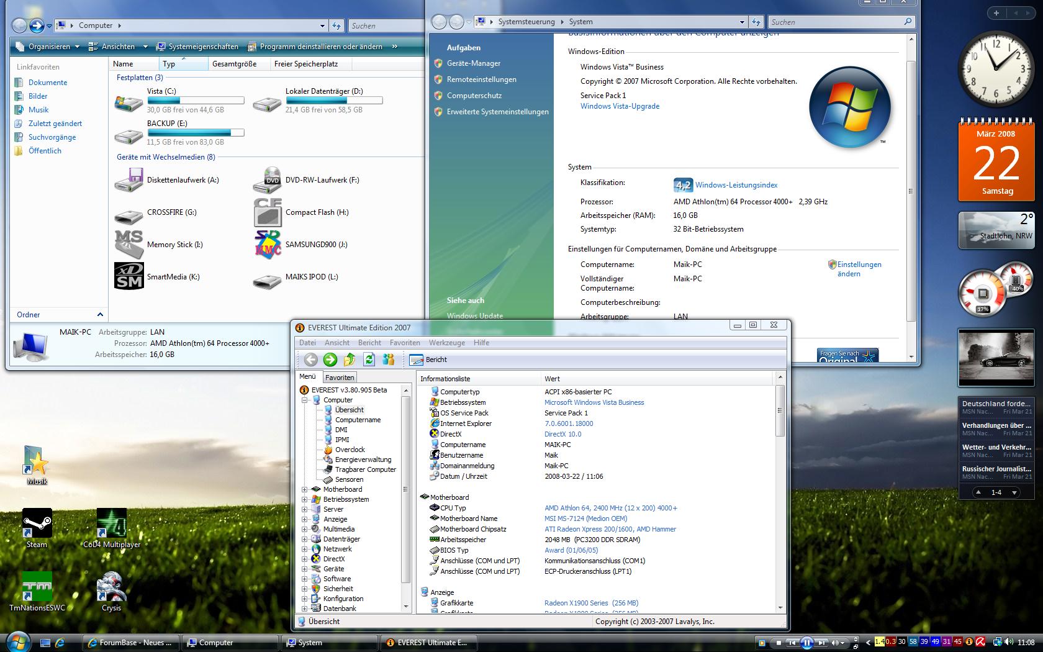This screenshot has width=1043, height=652.
Task: Select the CoD4 Multiplayer desktop shortcut
Action: (x=112, y=528)
